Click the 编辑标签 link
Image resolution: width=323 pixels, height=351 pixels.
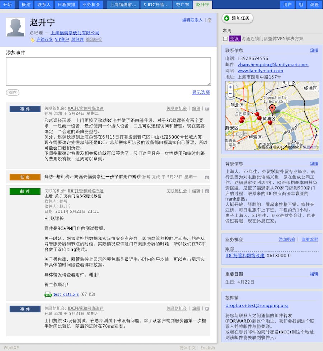(x=94, y=39)
